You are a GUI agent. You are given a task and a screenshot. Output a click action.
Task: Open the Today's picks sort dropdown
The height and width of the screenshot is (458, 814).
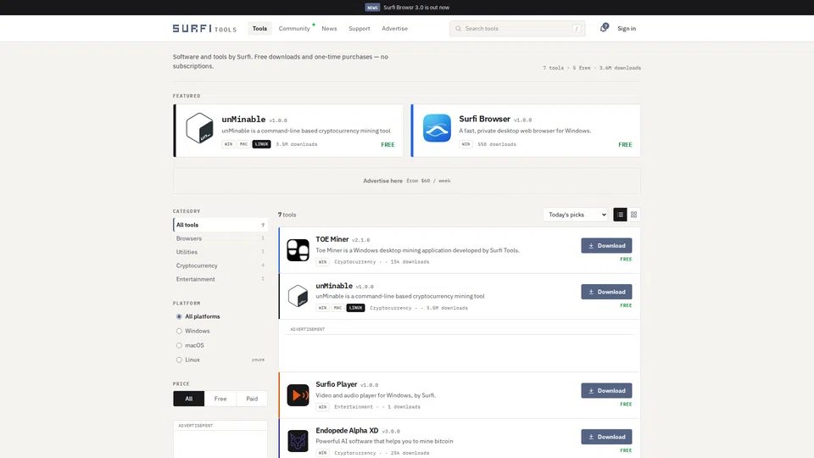(575, 215)
